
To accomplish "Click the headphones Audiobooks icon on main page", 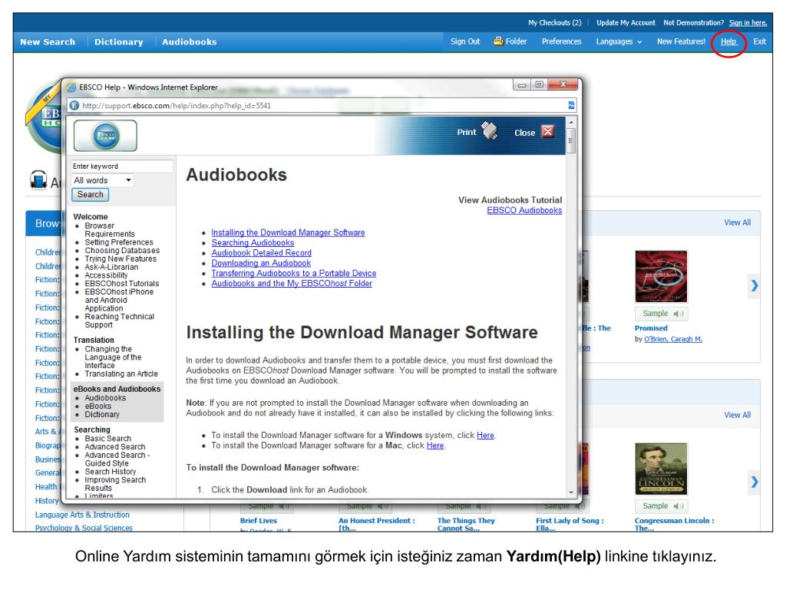I will pos(38,179).
